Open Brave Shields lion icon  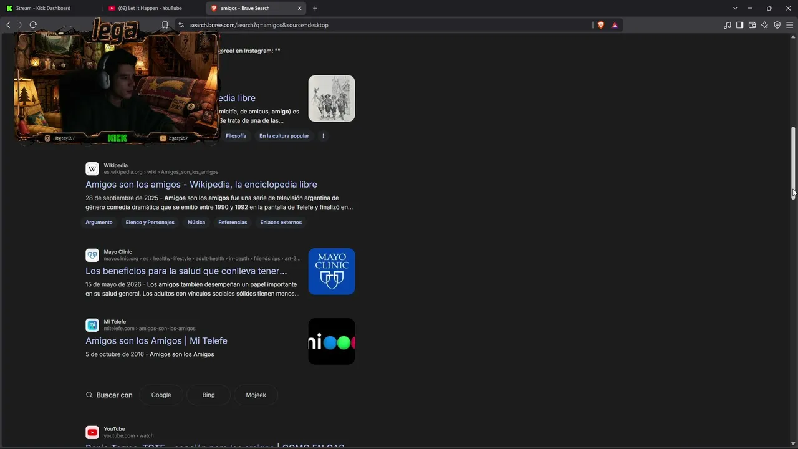pyautogui.click(x=601, y=25)
